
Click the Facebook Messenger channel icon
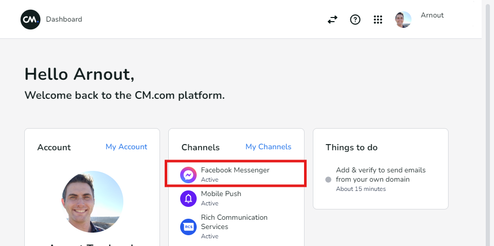click(x=188, y=175)
